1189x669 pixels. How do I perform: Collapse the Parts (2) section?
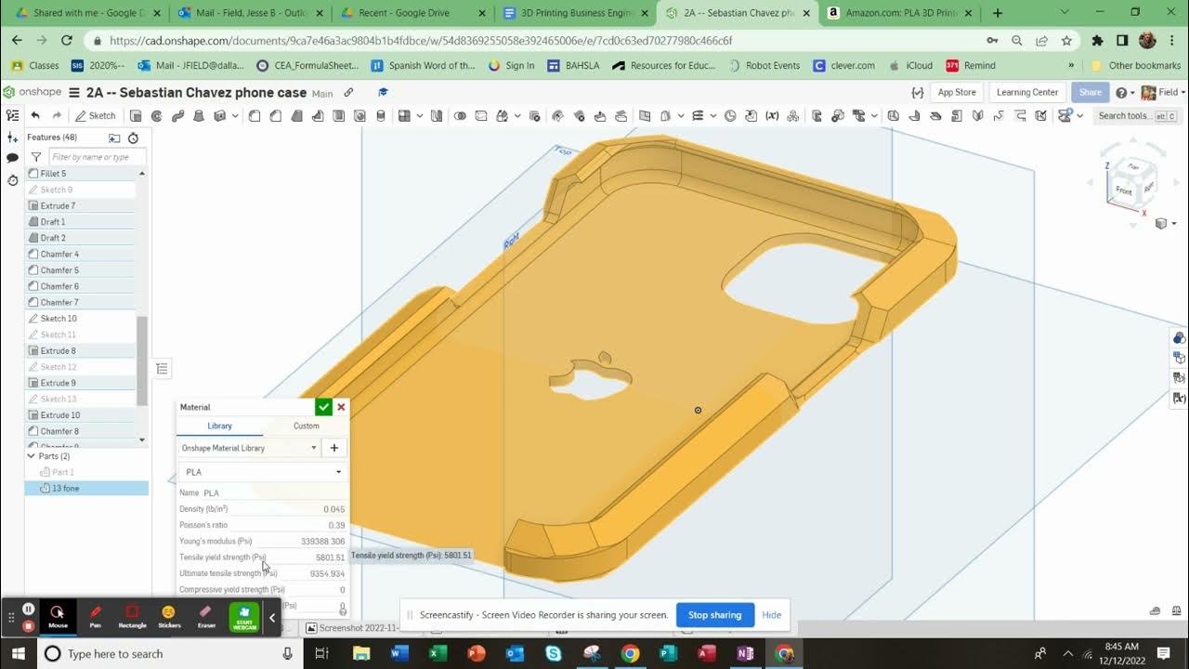click(31, 456)
